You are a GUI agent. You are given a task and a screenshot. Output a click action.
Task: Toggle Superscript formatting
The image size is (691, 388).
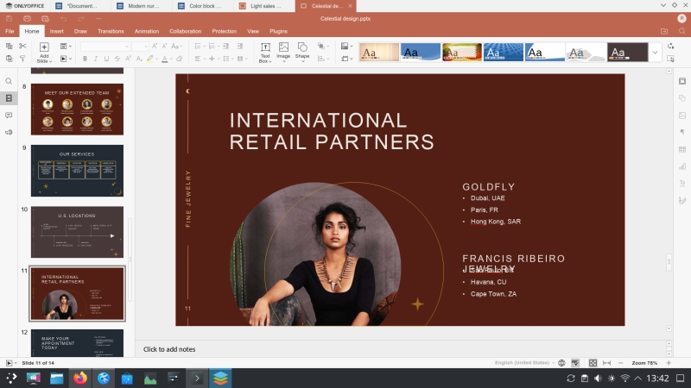pos(128,59)
